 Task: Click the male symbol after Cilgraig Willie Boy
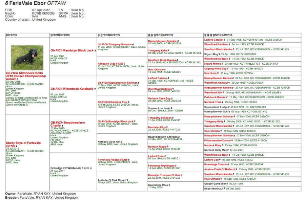[x=228, y=68]
